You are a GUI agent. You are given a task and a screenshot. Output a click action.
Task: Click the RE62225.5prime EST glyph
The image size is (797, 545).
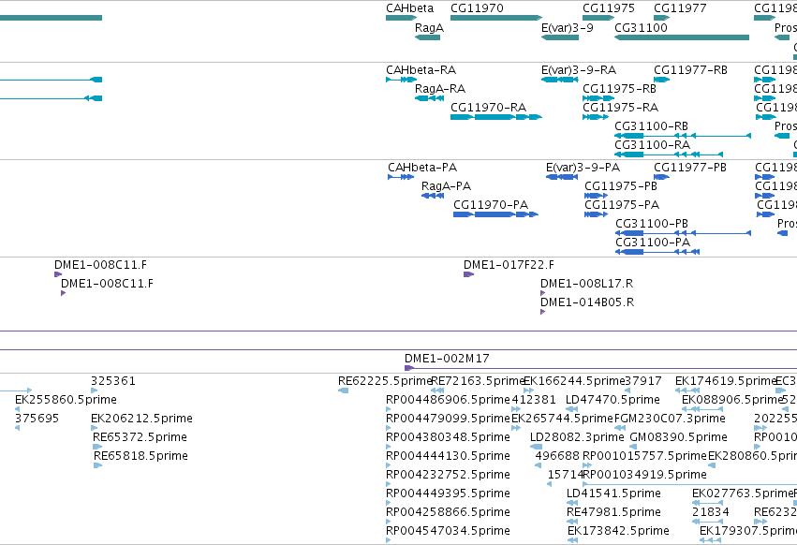click(343, 390)
